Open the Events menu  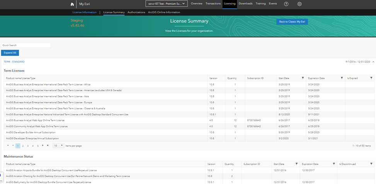273,3
